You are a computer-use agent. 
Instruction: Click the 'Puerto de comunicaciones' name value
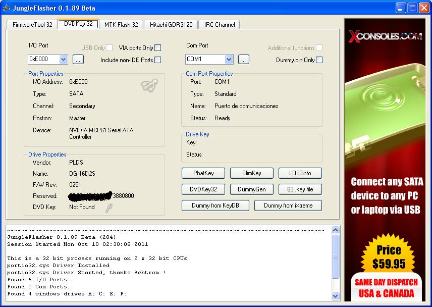246,106
